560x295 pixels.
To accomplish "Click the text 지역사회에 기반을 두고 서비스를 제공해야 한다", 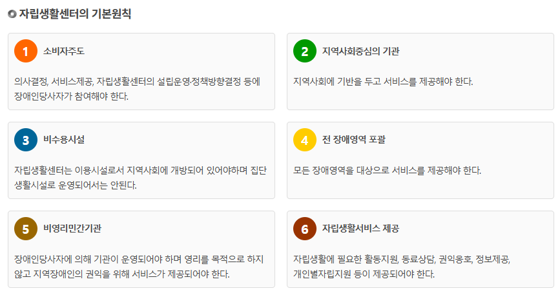I will [383, 82].
